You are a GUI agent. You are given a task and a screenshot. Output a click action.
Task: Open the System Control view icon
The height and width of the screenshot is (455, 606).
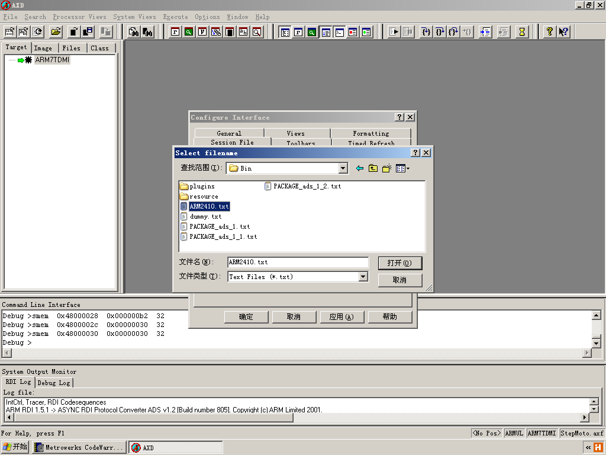coord(285,32)
